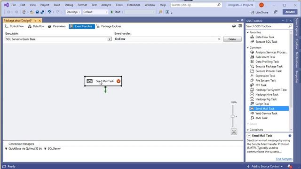Click the Open File toolbar icon

[x=32, y=12]
